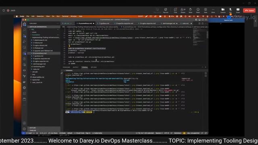The image size is (258, 145).
Task: Open the Extensions view in activity bar
Action: tap(24, 53)
